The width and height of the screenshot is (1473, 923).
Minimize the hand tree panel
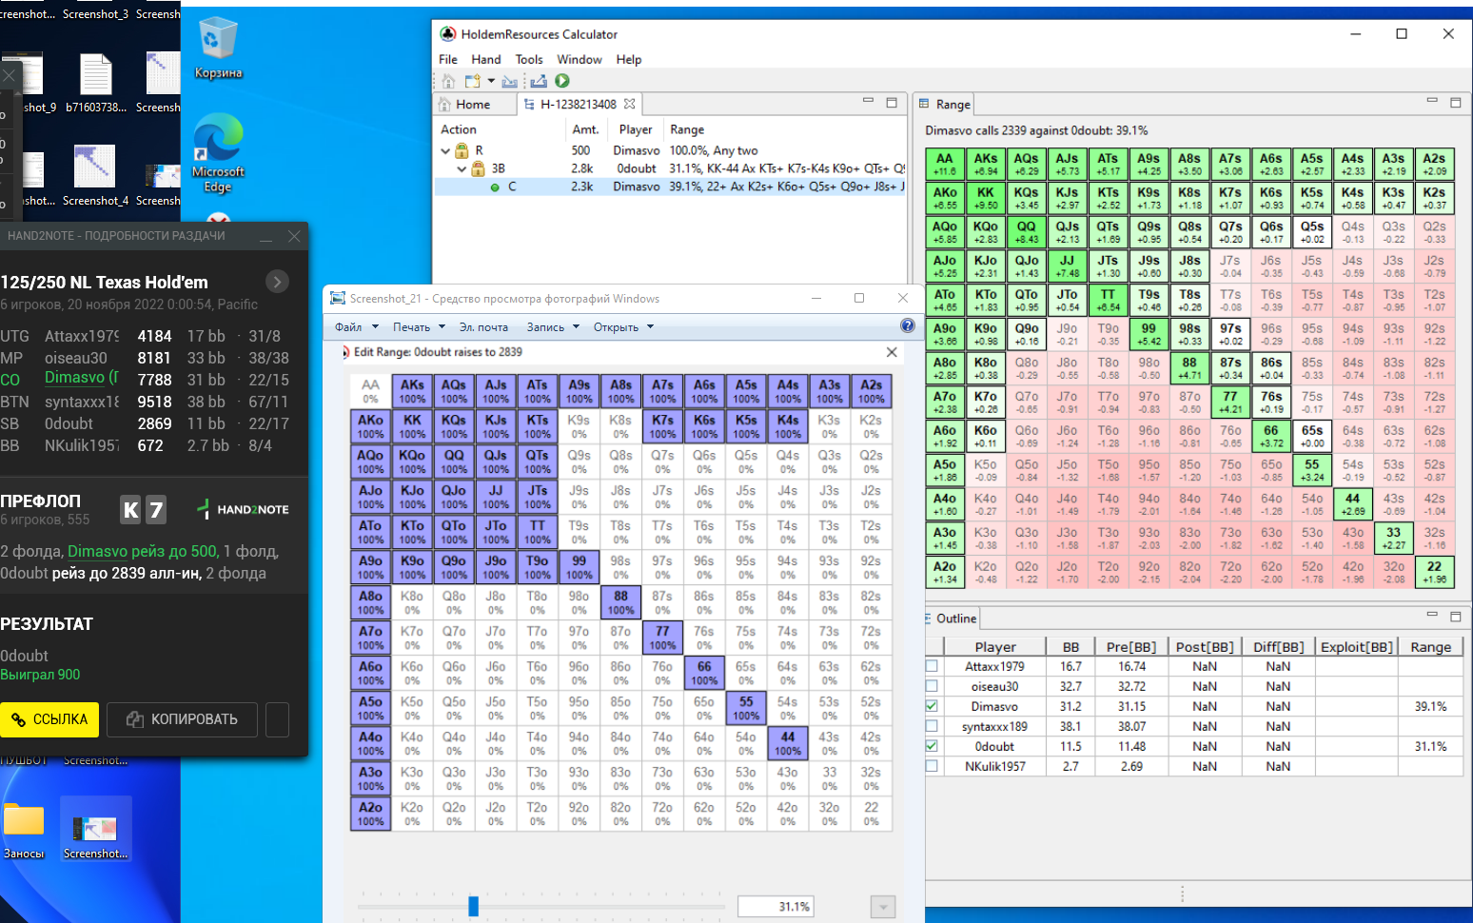[x=868, y=101]
